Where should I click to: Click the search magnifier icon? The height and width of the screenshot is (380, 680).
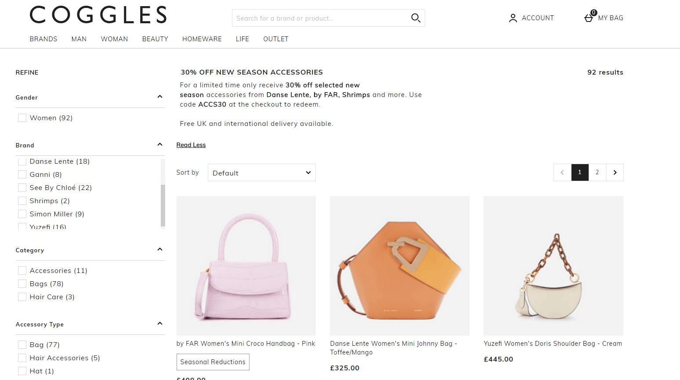click(x=416, y=18)
